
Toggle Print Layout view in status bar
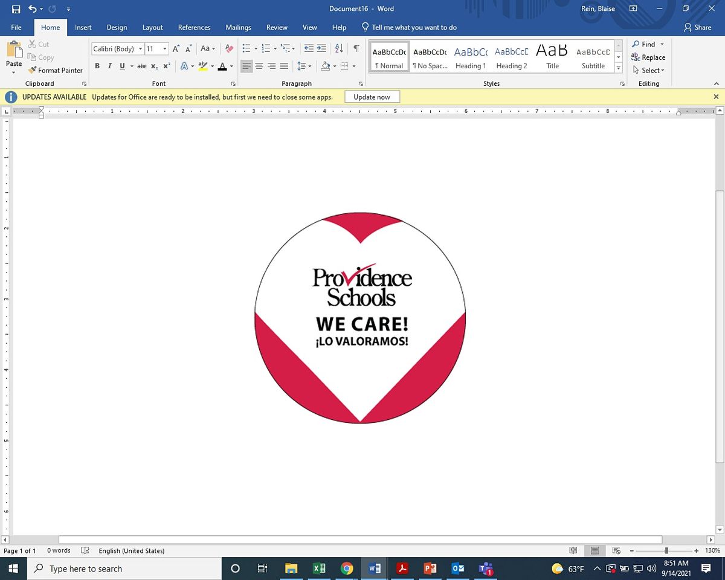coord(595,550)
